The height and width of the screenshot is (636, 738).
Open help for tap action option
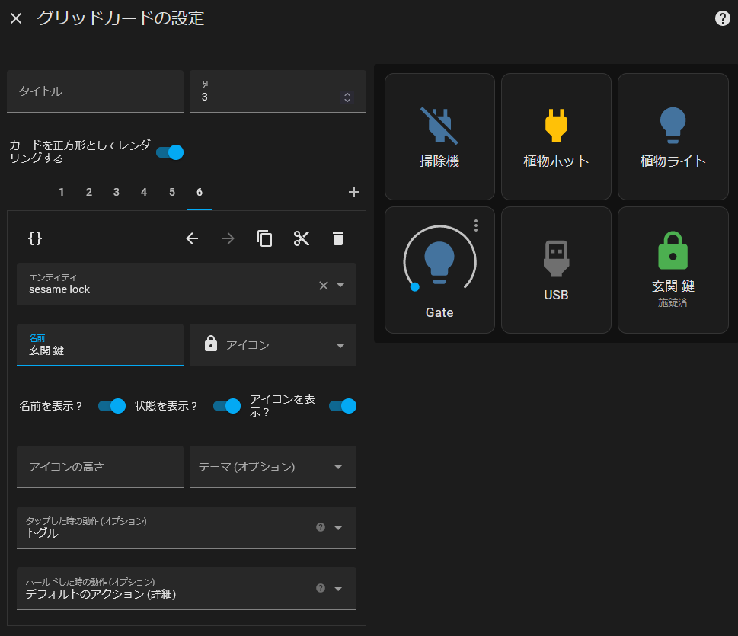click(321, 527)
